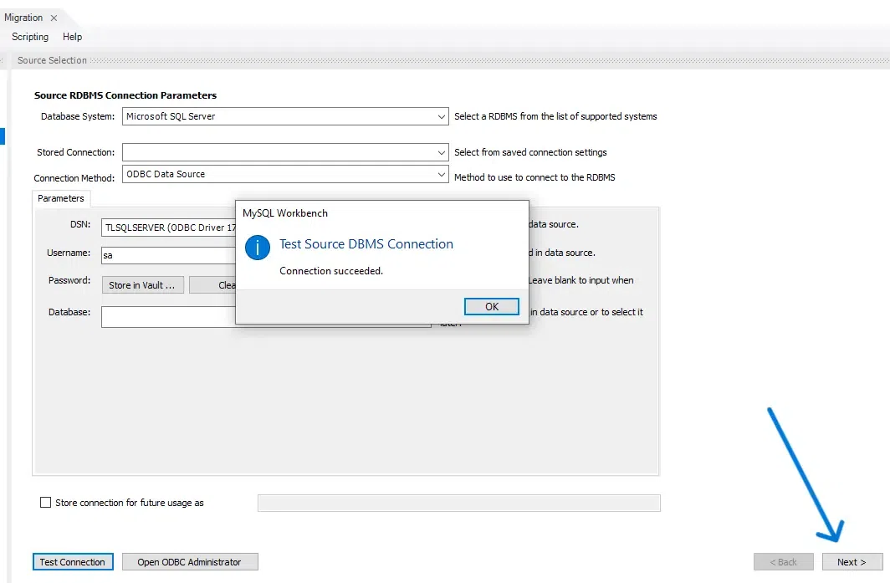The image size is (890, 583).
Task: Click Open ODBC Administrator button
Action: pyautogui.click(x=190, y=562)
